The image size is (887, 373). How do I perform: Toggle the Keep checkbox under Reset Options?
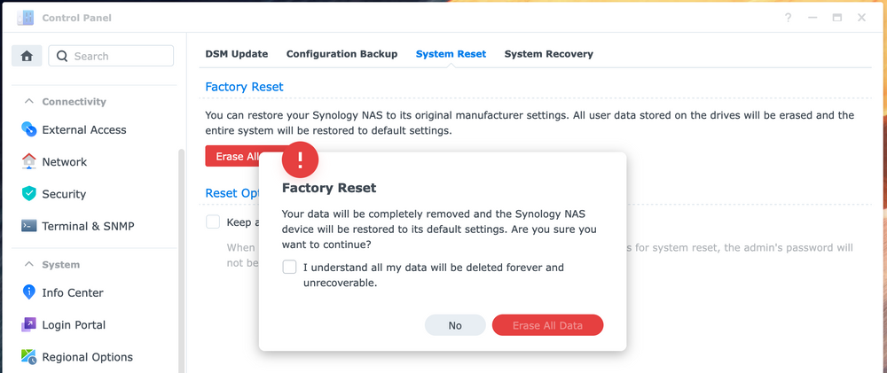pos(213,221)
